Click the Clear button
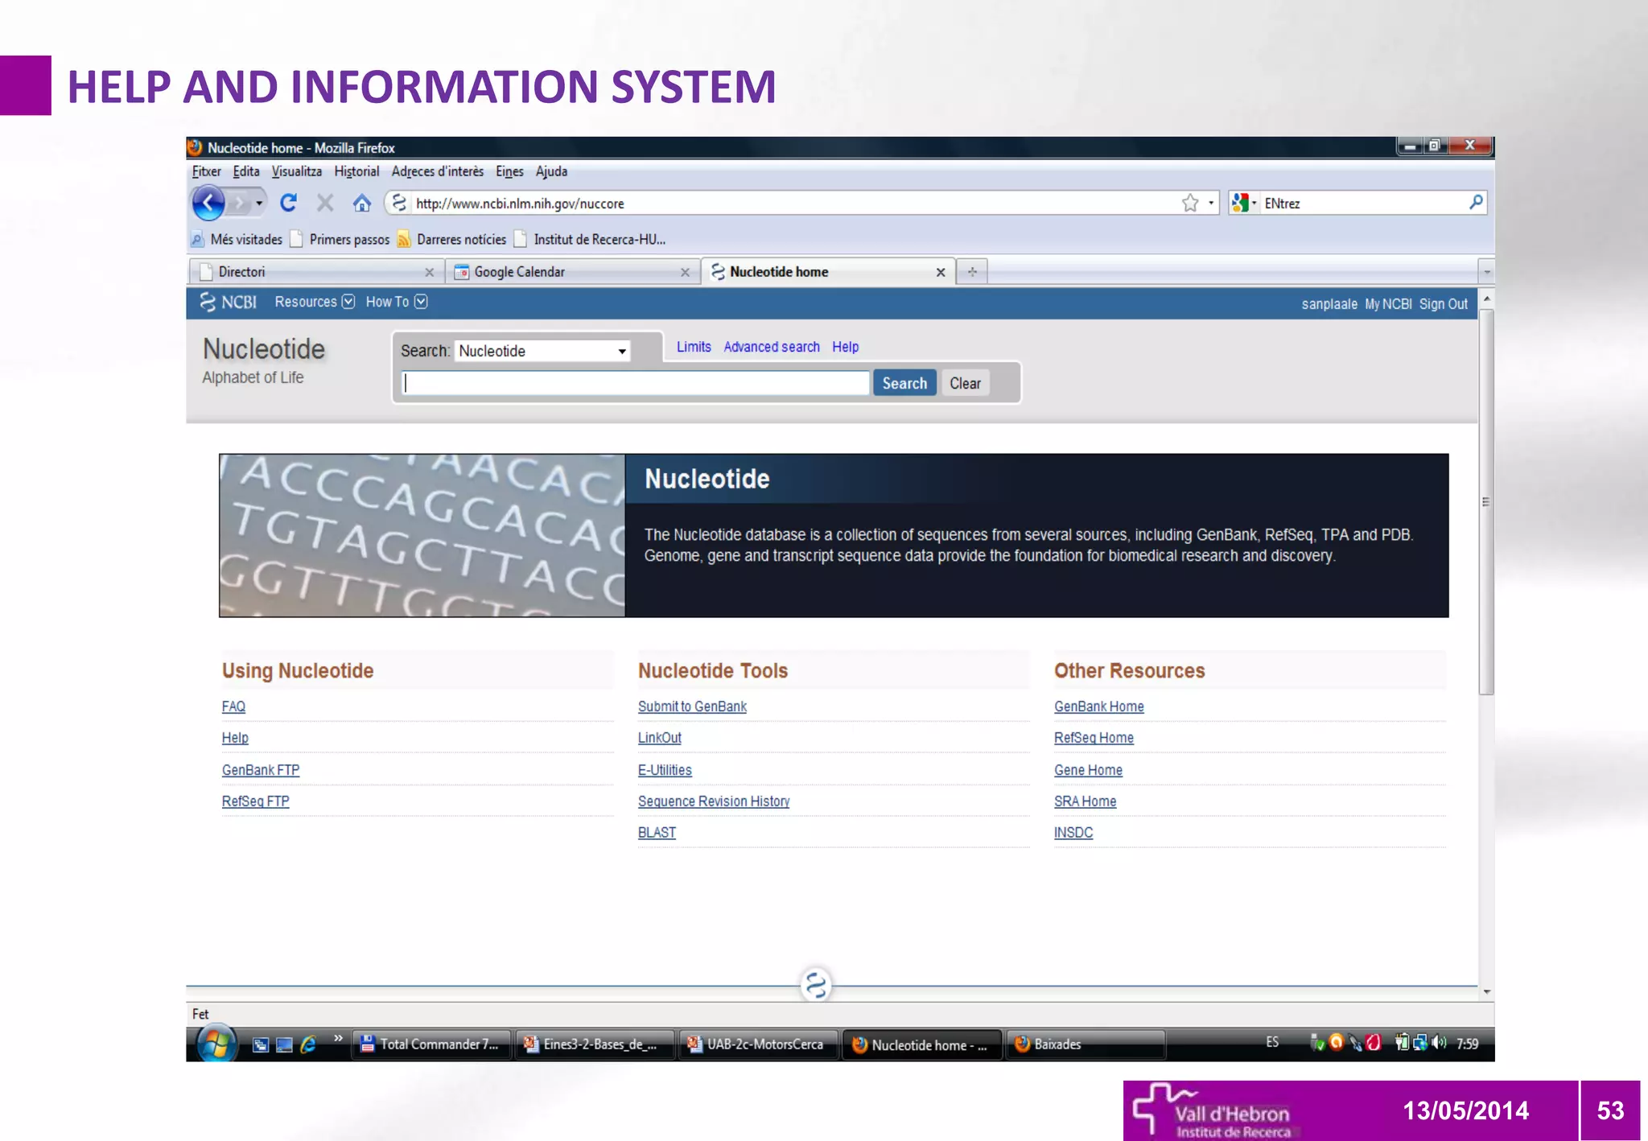This screenshot has height=1141, width=1648. point(965,383)
